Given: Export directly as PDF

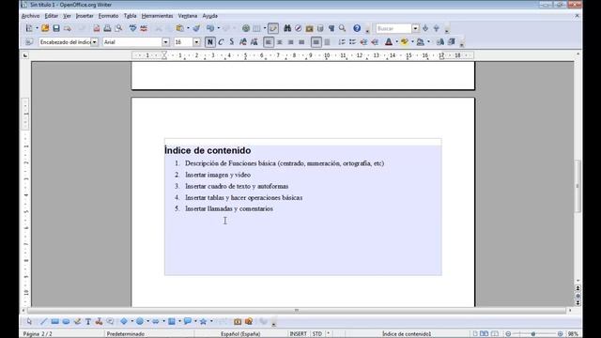Looking at the screenshot, I should (x=96, y=28).
